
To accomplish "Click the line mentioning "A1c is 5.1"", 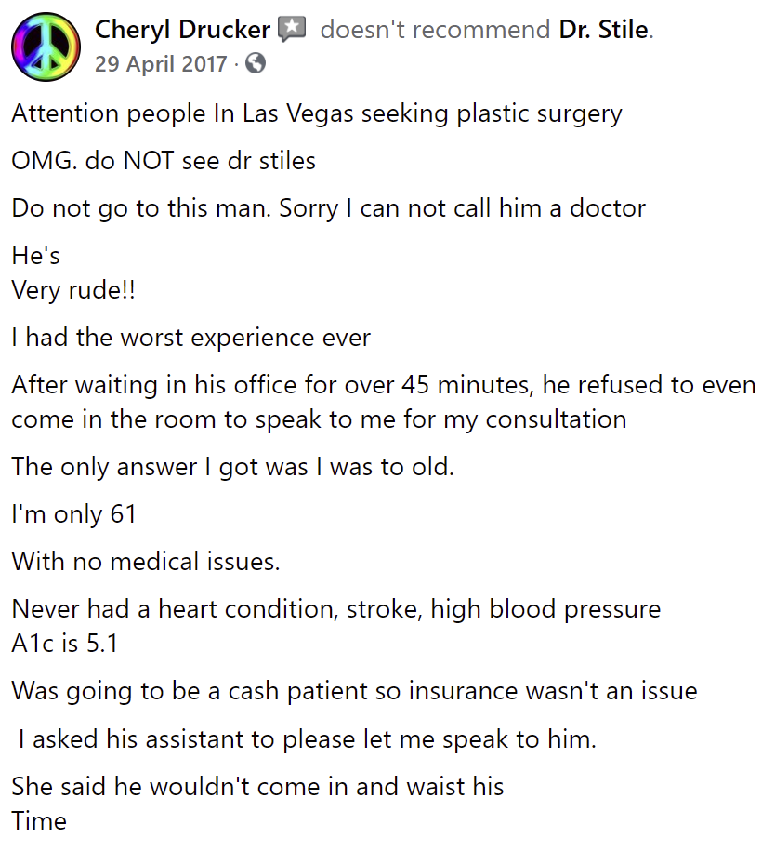I will [x=64, y=644].
